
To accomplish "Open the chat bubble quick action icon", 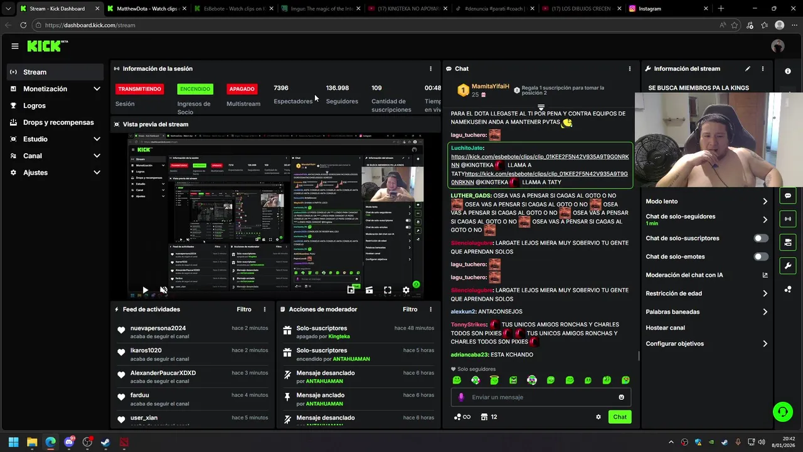I will click(788, 195).
